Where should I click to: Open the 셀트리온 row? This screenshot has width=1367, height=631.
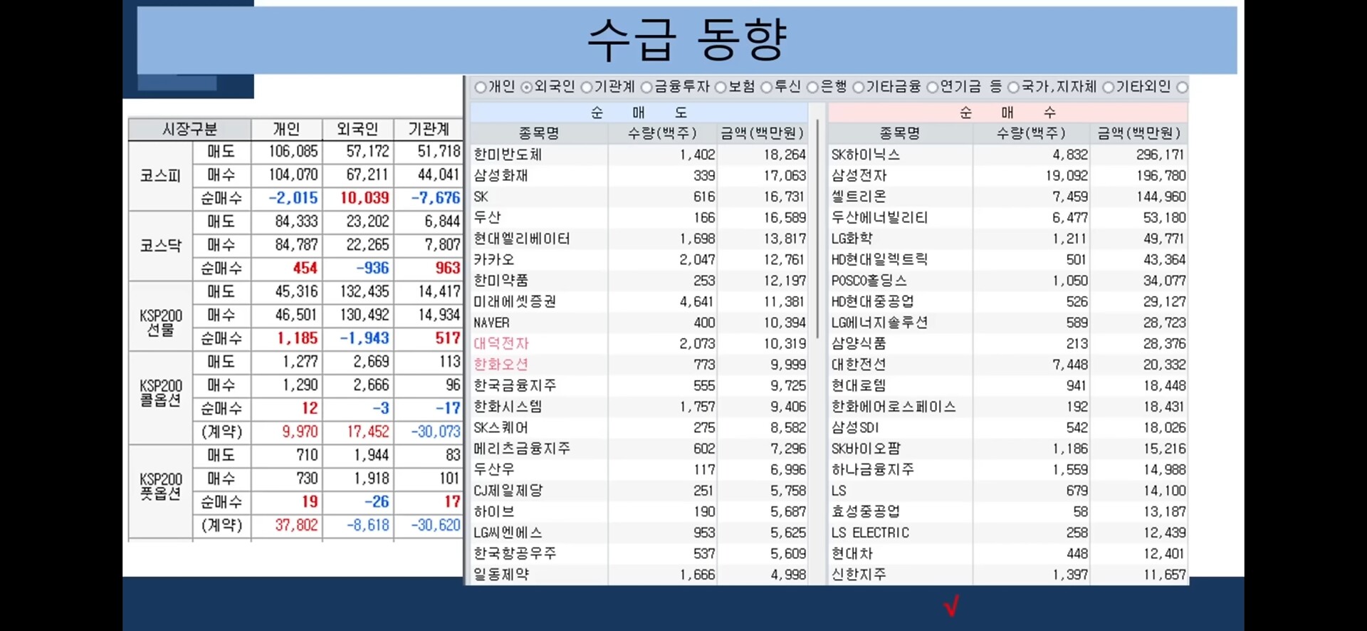(x=1008, y=197)
